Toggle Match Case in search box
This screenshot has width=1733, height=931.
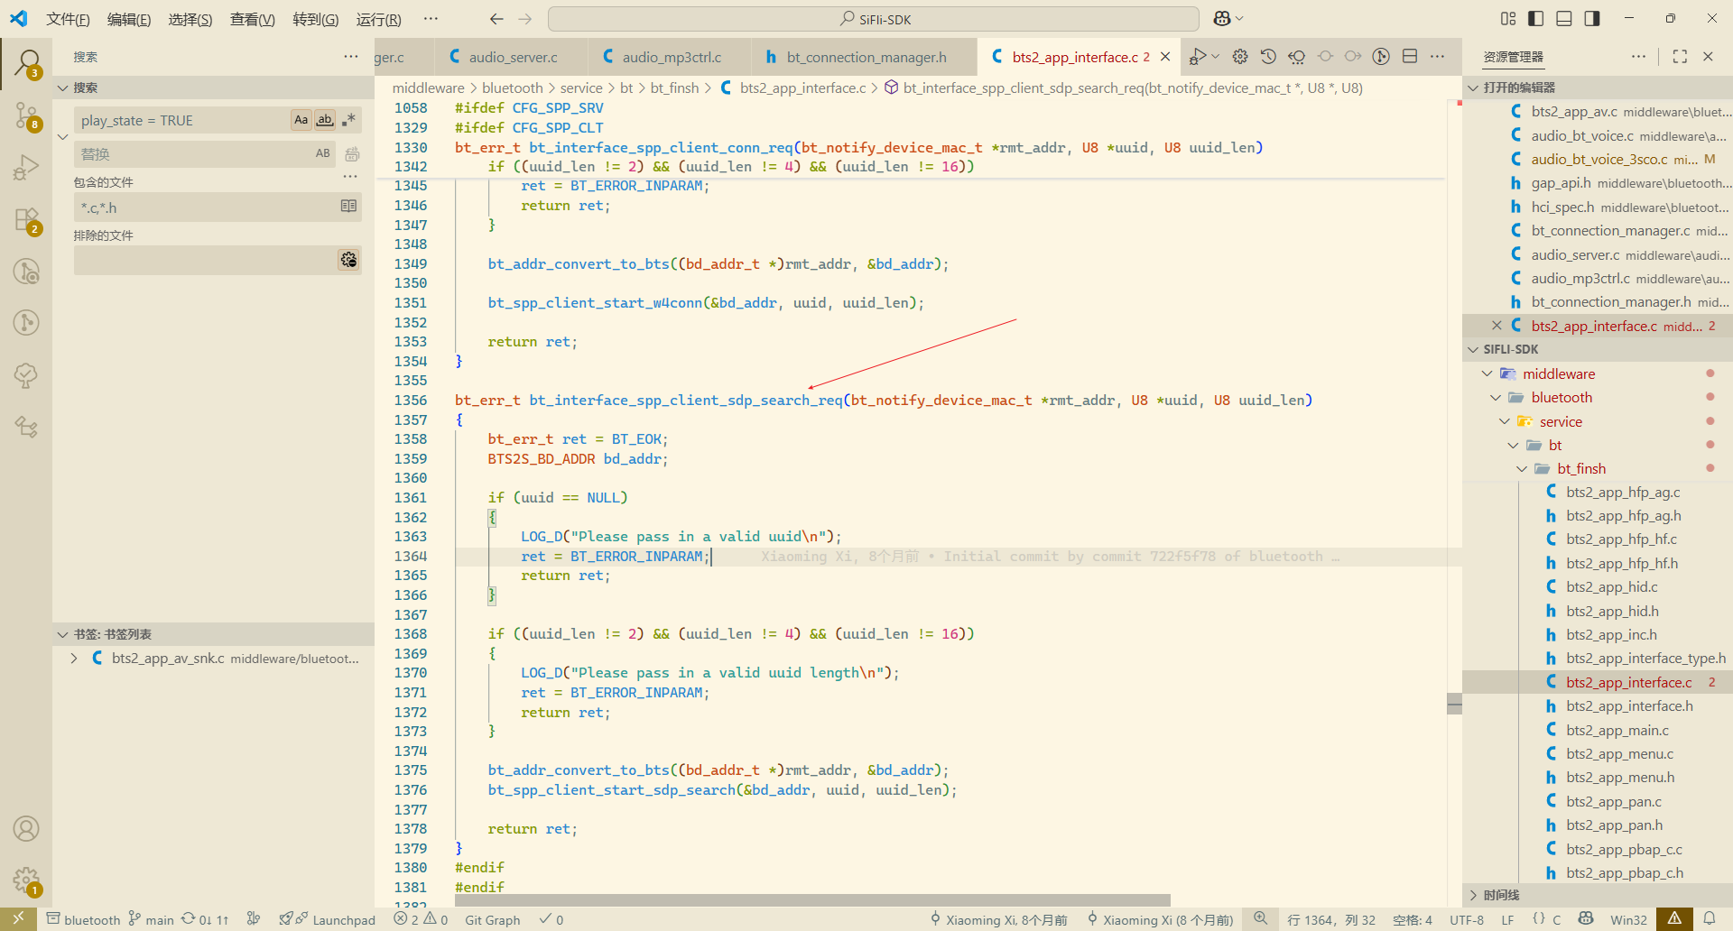point(301,120)
